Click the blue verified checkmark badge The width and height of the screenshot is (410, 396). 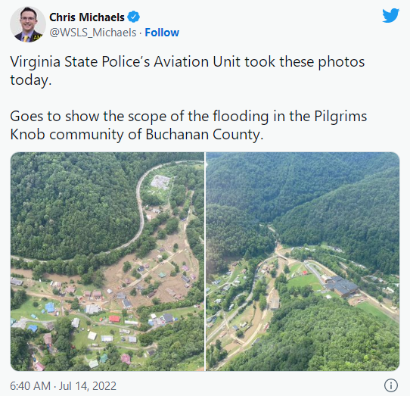133,17
